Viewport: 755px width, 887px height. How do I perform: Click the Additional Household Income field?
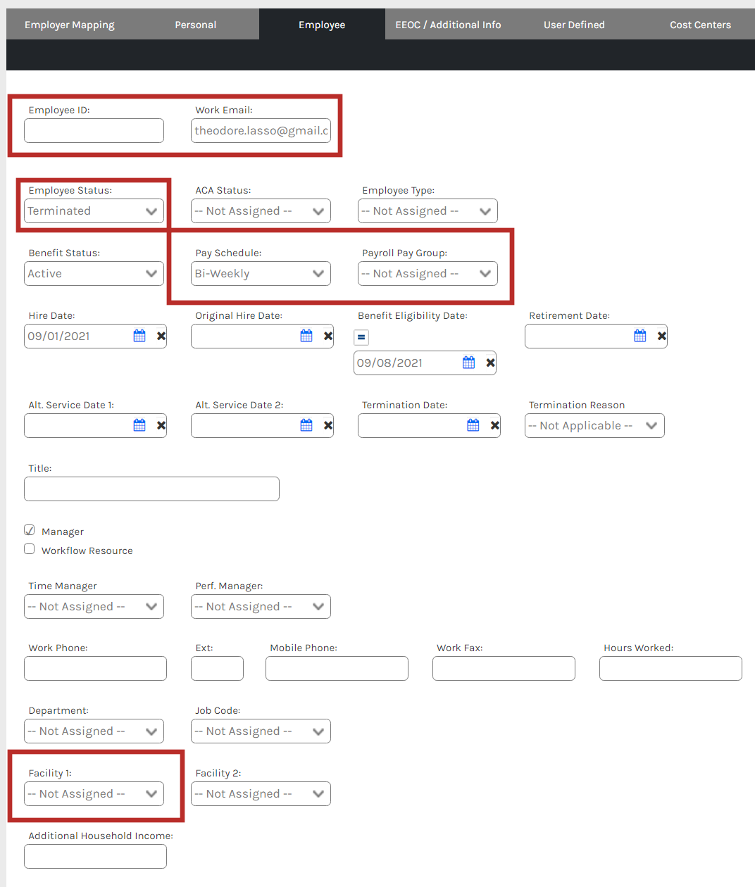pyautogui.click(x=95, y=857)
